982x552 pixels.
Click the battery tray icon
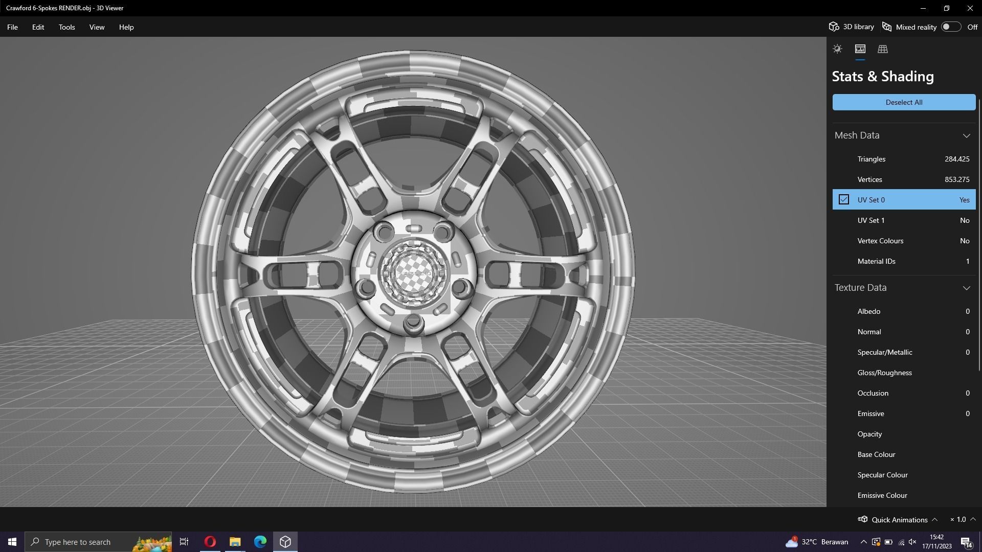tap(888, 542)
